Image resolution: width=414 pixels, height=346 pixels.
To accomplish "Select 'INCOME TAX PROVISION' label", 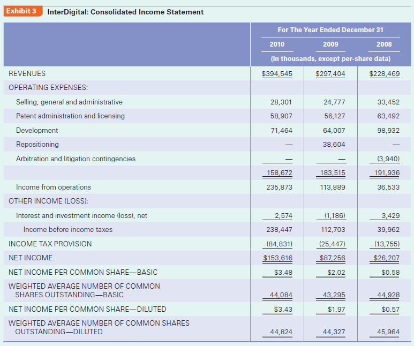I will tap(50, 244).
